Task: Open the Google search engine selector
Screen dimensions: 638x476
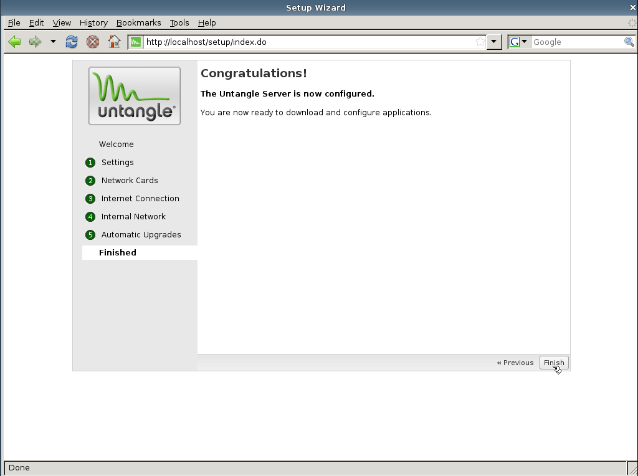Action: [x=519, y=42]
